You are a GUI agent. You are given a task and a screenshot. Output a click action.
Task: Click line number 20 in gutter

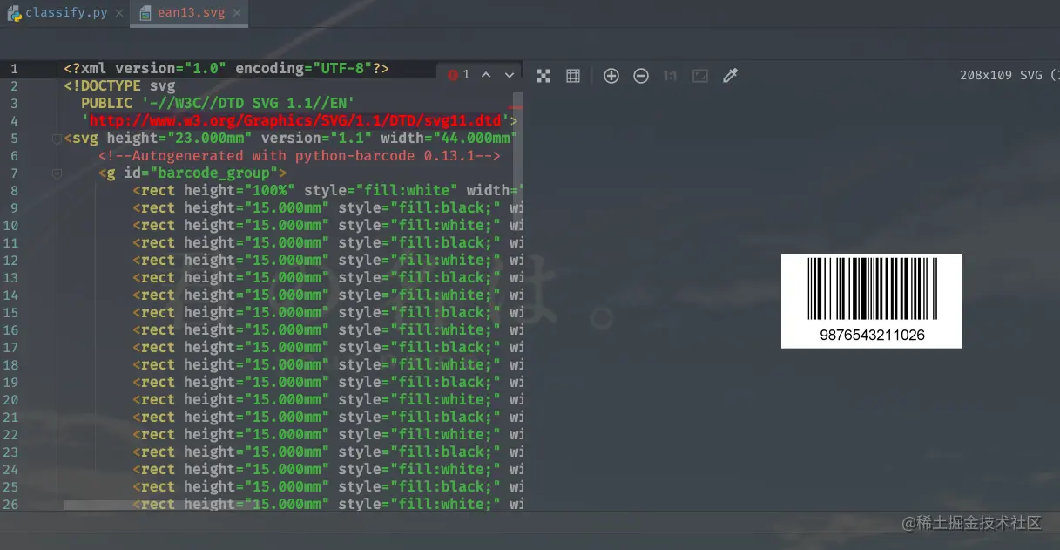click(x=10, y=399)
